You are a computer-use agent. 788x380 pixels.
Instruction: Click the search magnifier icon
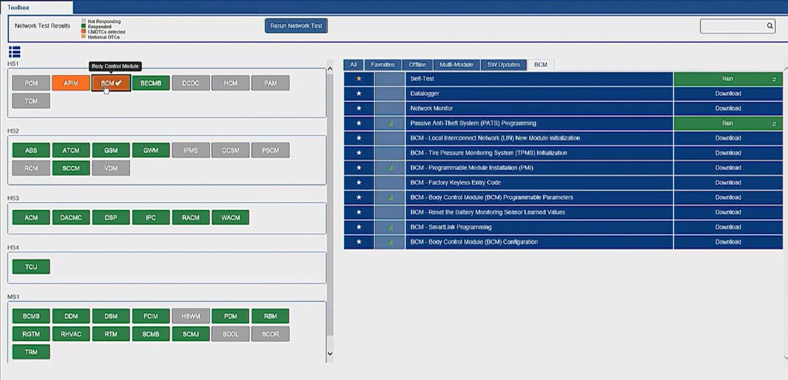pos(769,26)
